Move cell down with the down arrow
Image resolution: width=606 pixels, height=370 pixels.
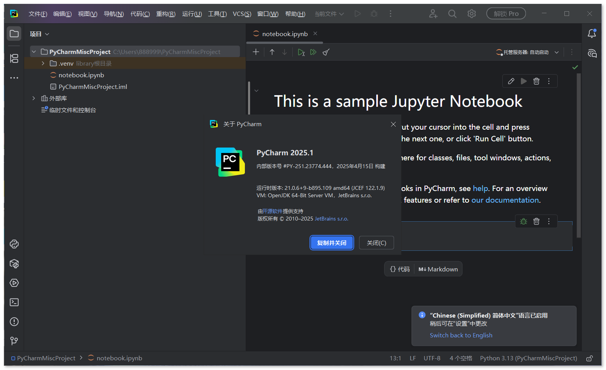click(x=285, y=52)
